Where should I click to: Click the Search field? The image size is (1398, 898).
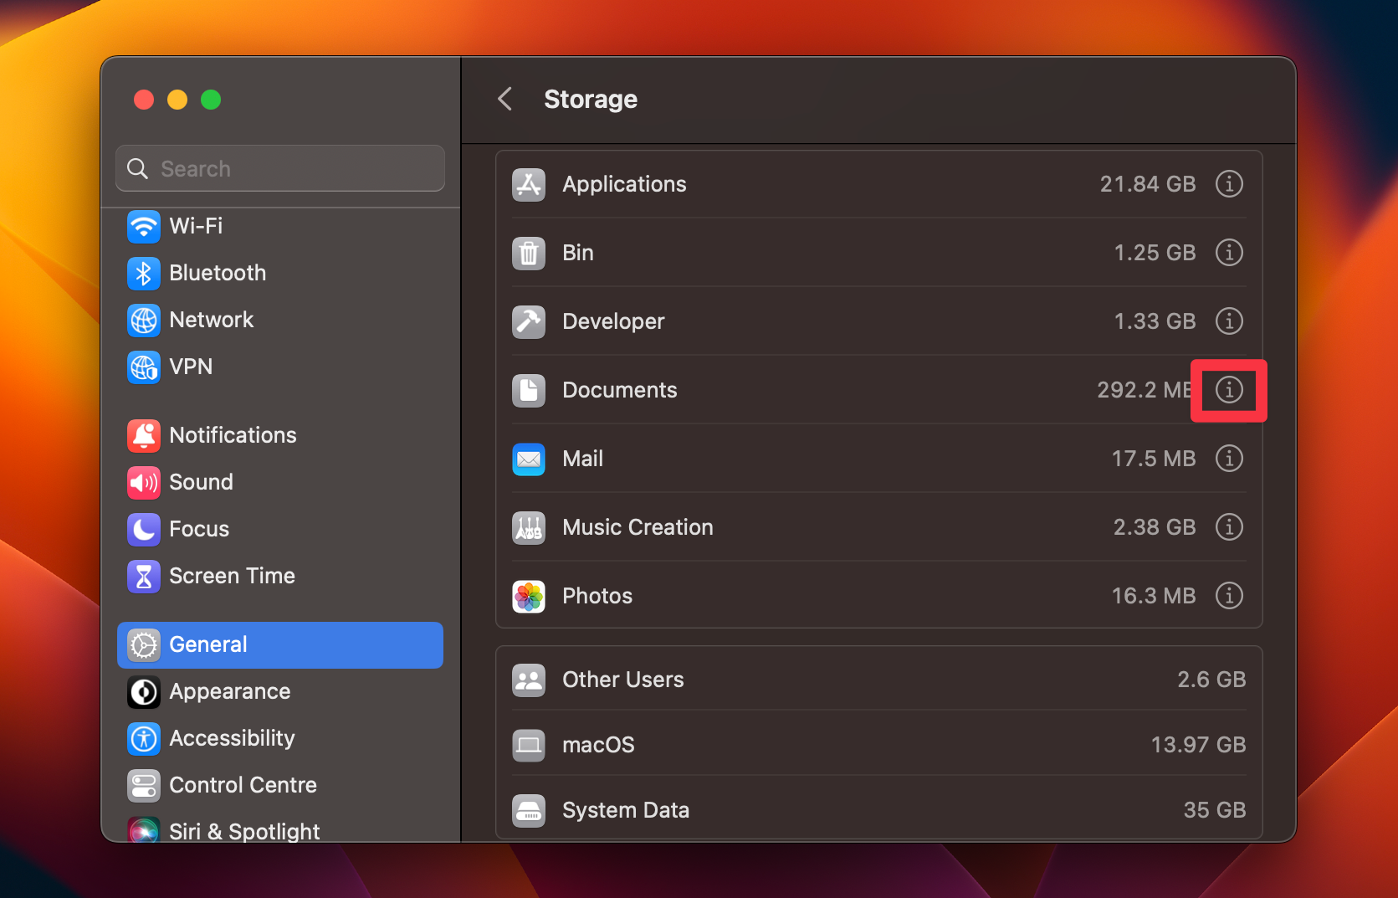pos(279,167)
